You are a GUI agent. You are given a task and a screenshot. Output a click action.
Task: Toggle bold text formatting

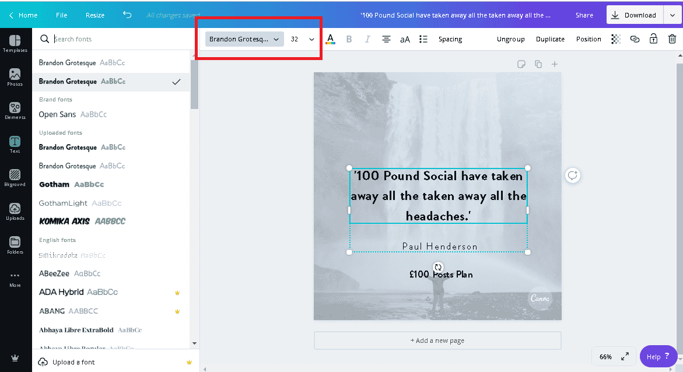pyautogui.click(x=349, y=39)
